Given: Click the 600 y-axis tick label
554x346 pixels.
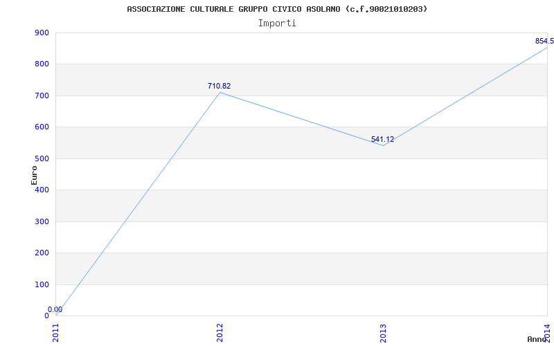Looking at the screenshot, I should (x=42, y=127).
